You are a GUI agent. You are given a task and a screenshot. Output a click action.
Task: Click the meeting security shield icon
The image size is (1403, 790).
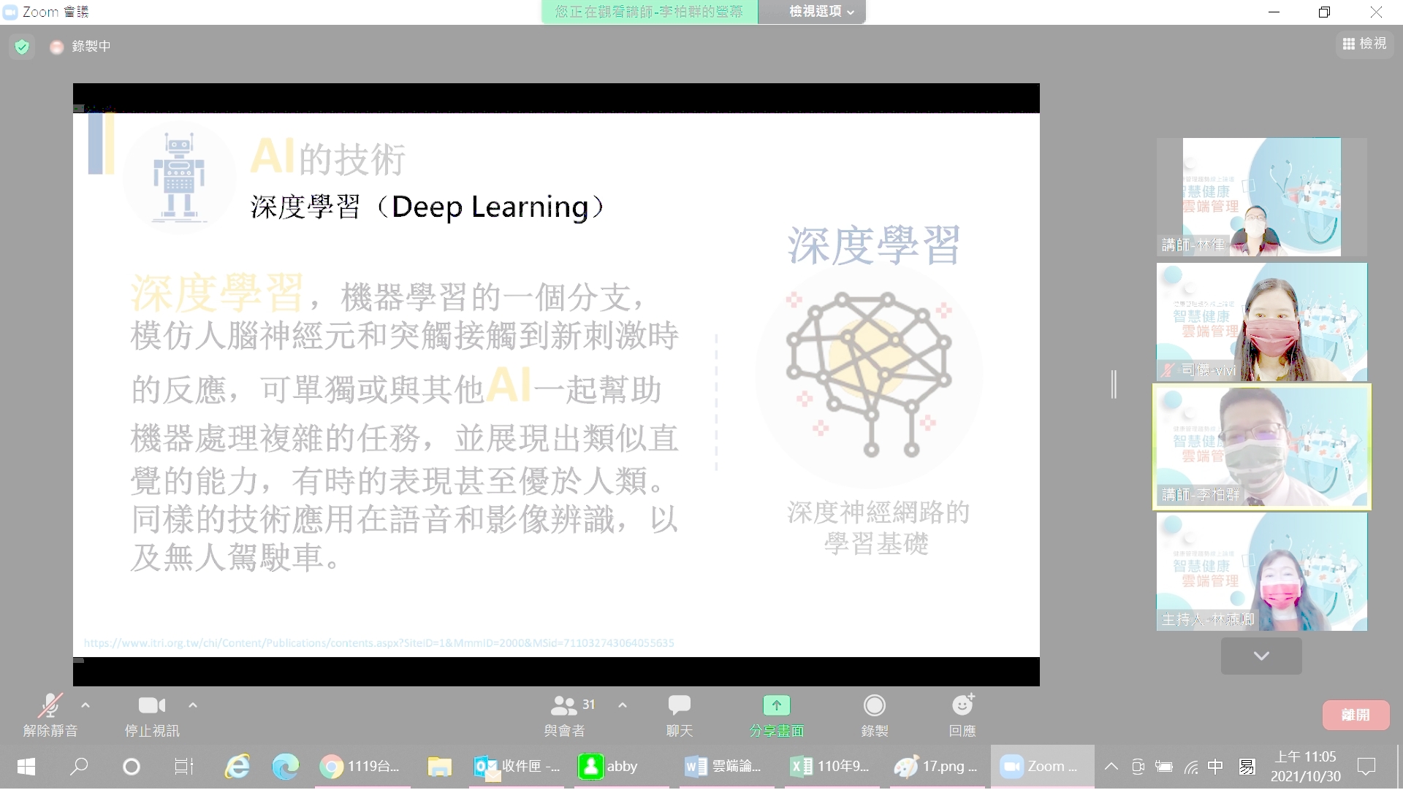(x=22, y=46)
